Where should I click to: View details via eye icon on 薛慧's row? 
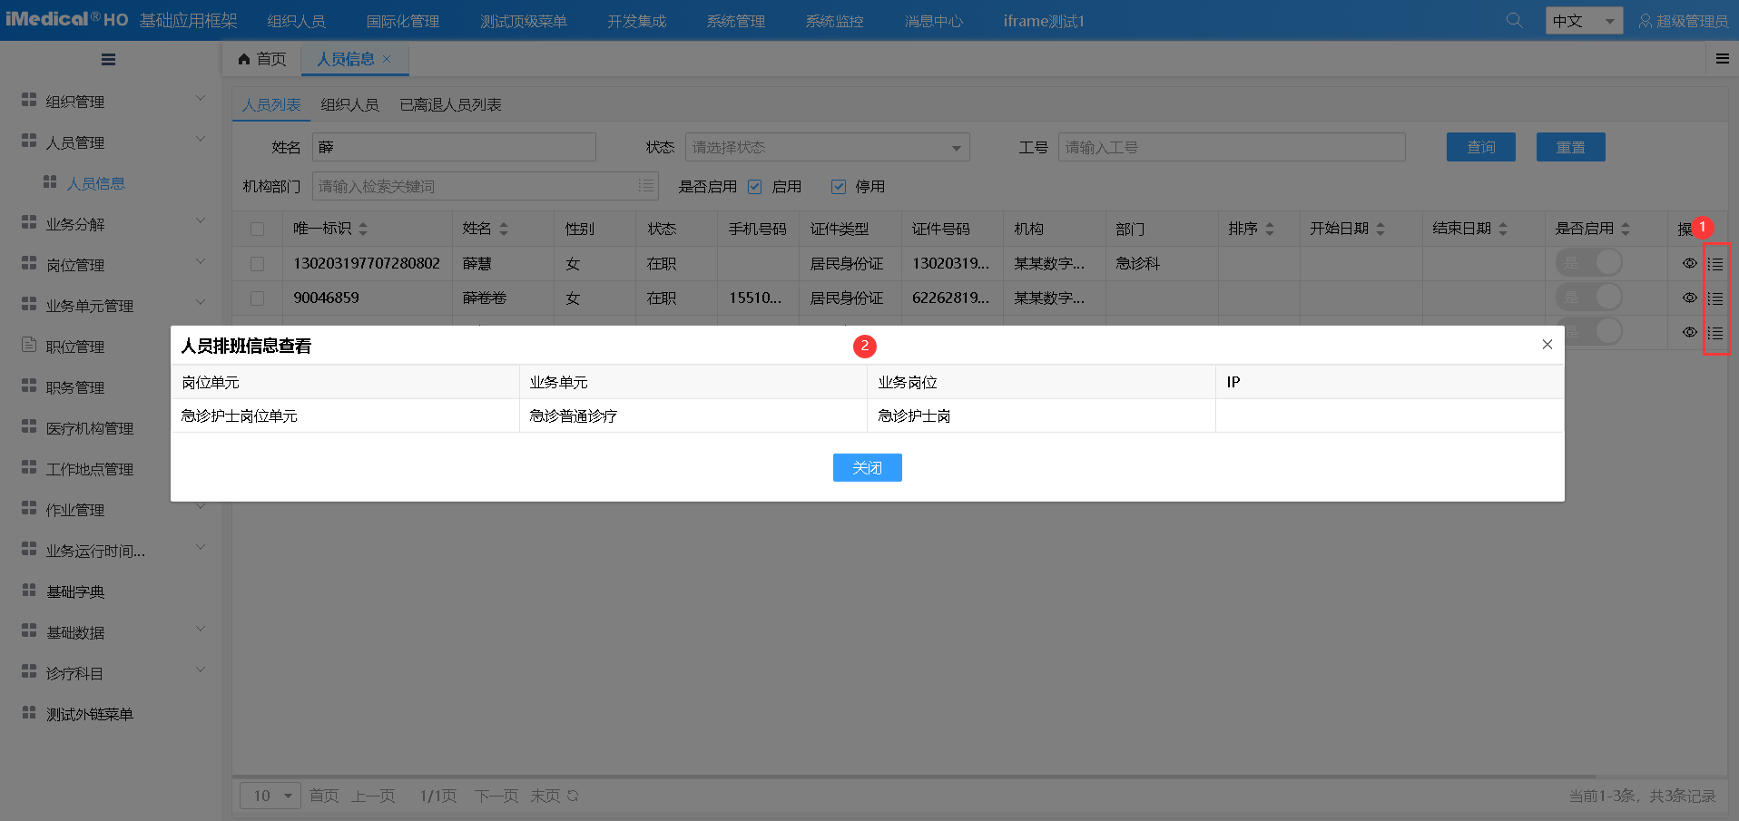1689,263
